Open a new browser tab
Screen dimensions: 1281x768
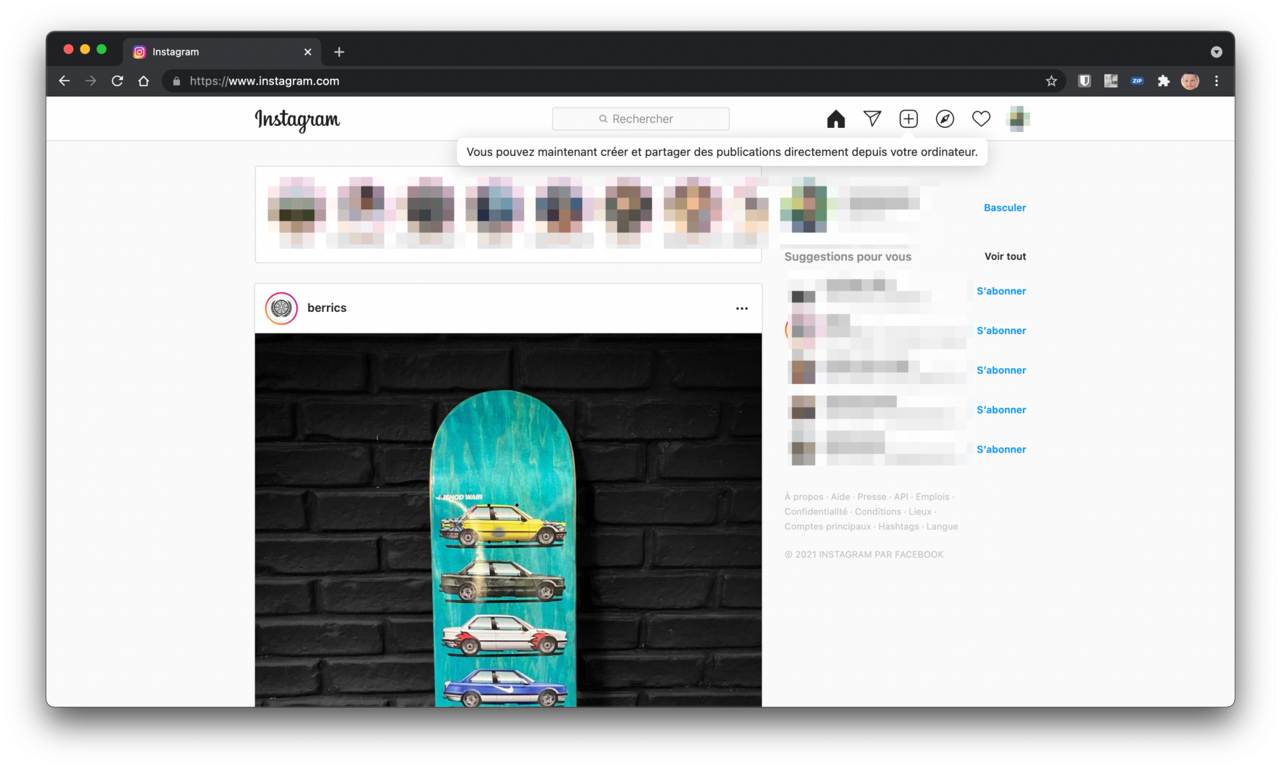[x=339, y=52]
